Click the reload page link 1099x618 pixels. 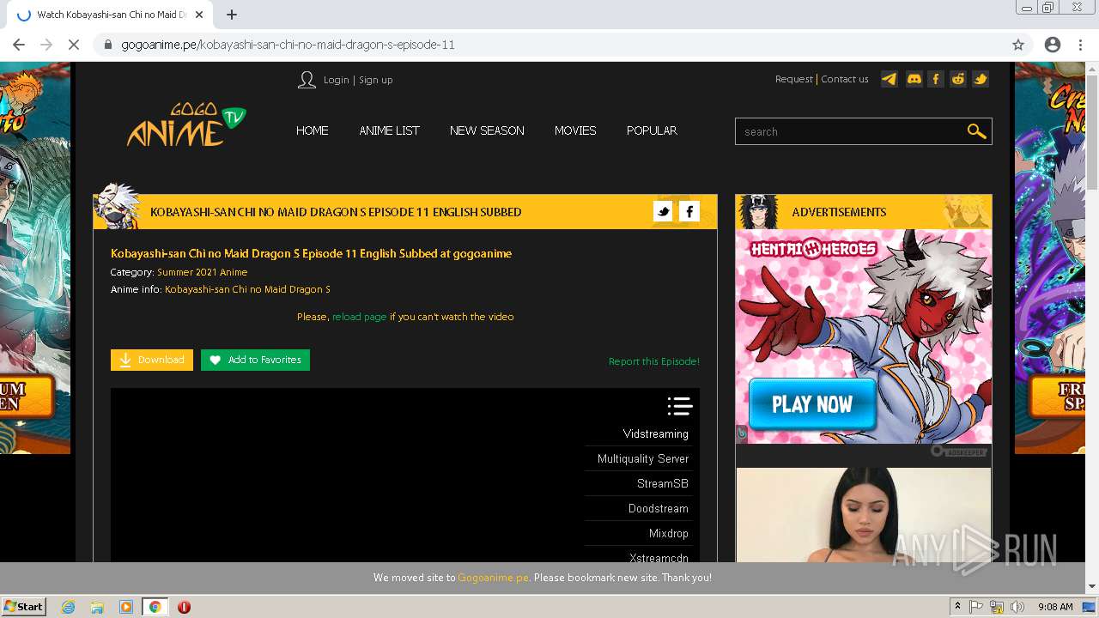pyautogui.click(x=360, y=317)
